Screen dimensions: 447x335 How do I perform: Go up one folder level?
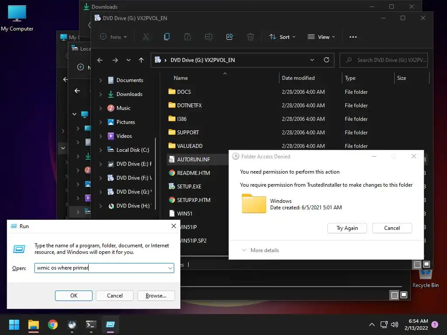[141, 60]
